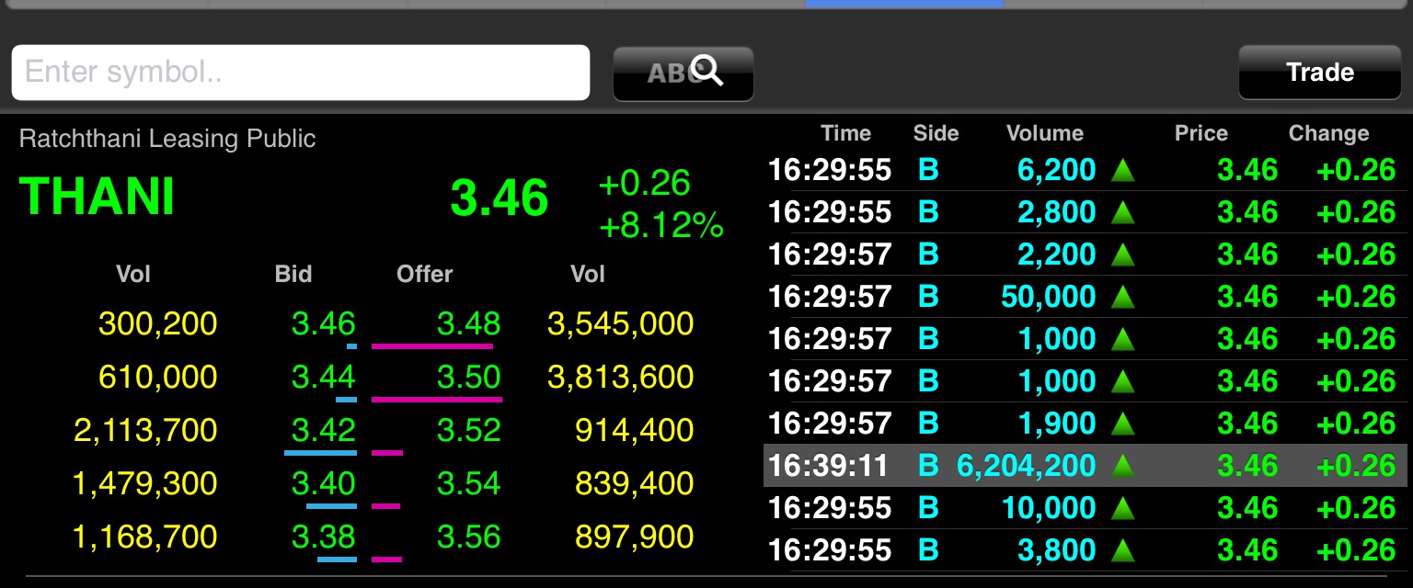
Task: Tap trade volume 6,204,200
Action: tap(1027, 466)
